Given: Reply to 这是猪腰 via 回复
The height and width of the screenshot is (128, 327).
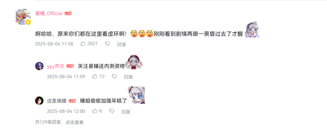Looking at the screenshot, I should pyautogui.click(x=126, y=111).
